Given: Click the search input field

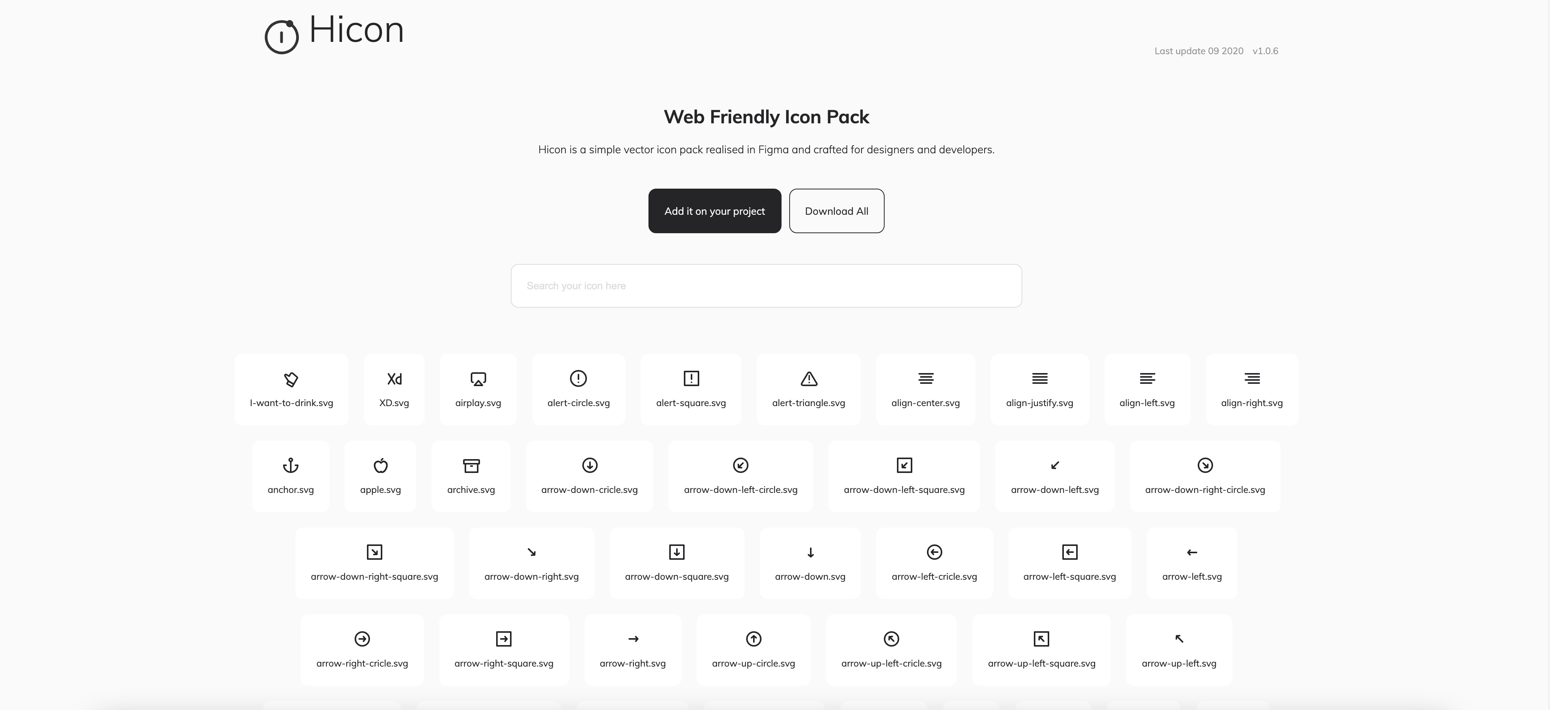Looking at the screenshot, I should [x=767, y=285].
